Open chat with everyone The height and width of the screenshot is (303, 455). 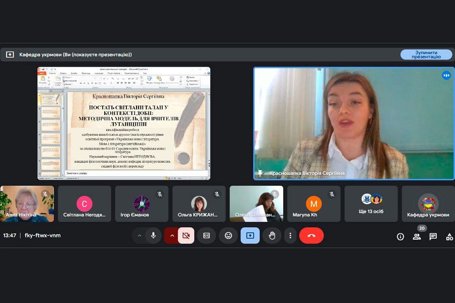tap(433, 237)
